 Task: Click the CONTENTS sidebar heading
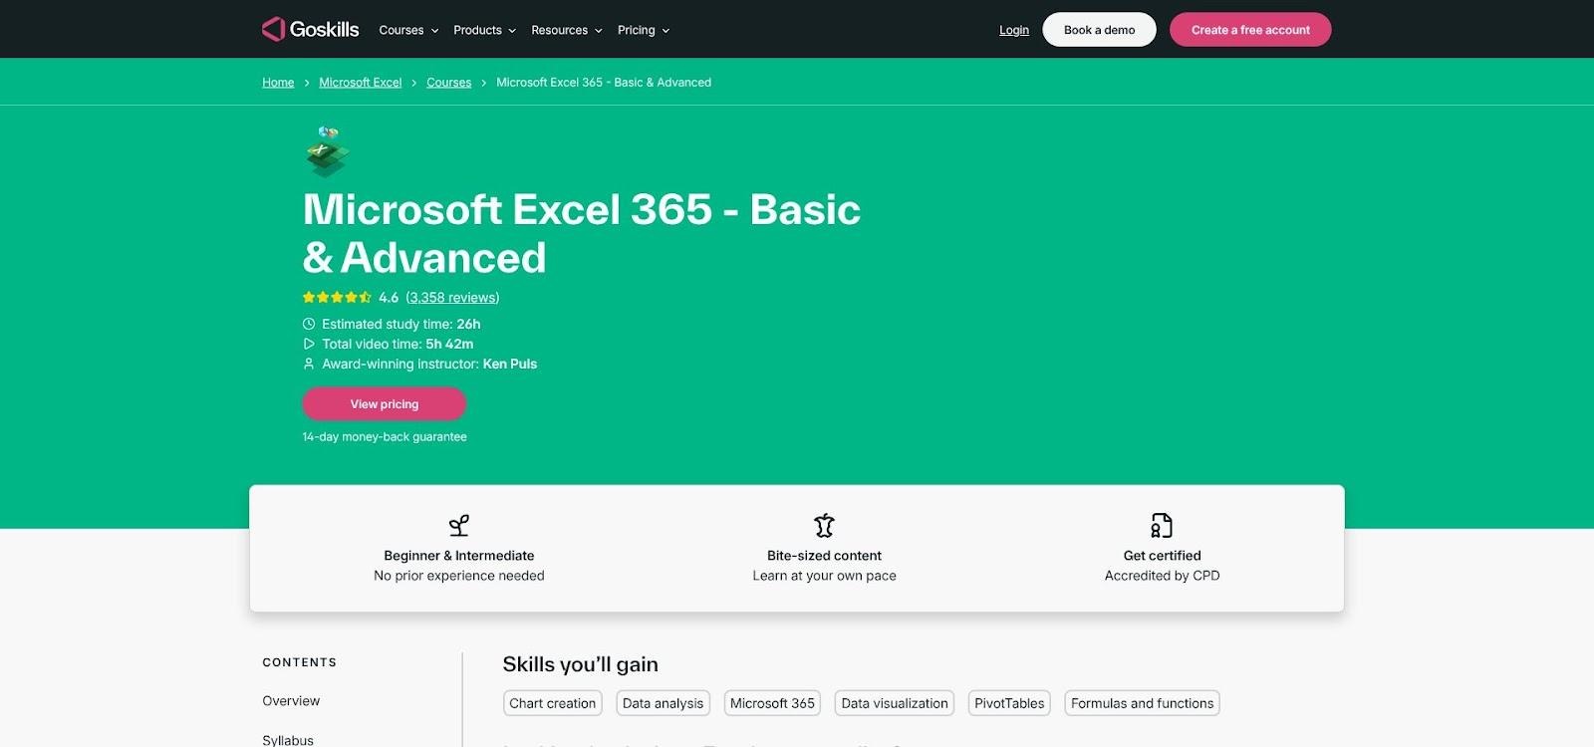300,662
